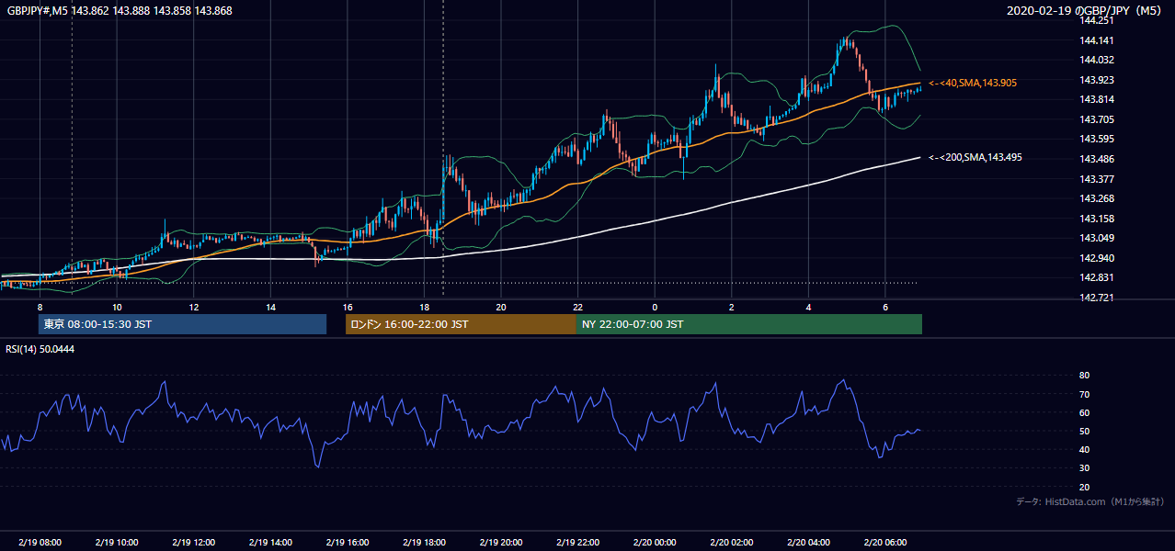Screen dimensions: 1175x551
Task: Click the bottom date label 2/20 00:00
Action: click(x=654, y=542)
